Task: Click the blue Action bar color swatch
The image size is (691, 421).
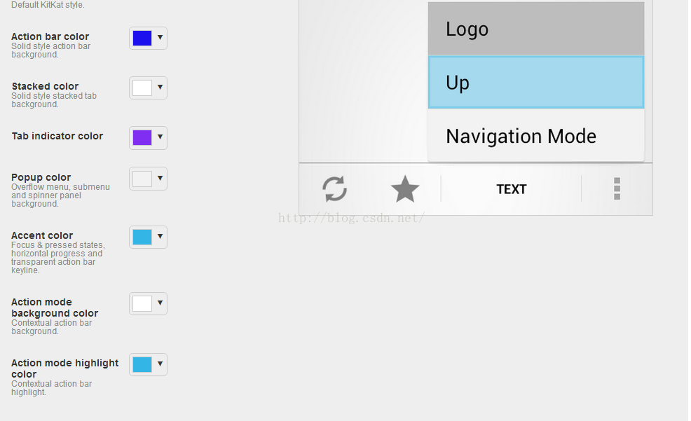Action: pyautogui.click(x=142, y=38)
